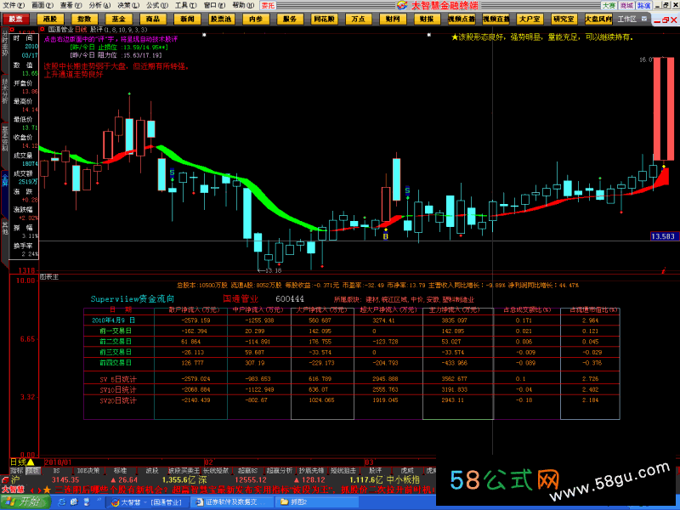Click the yellow B buy marker on chart
680x510 pixels.
tap(386, 236)
